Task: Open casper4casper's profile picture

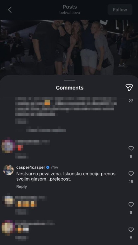Action: coord(8,170)
